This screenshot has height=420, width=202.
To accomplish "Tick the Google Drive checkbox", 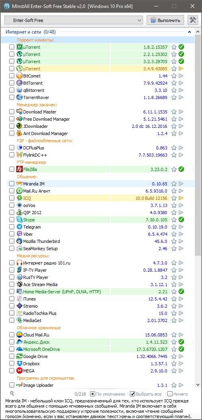I will coord(12,356).
